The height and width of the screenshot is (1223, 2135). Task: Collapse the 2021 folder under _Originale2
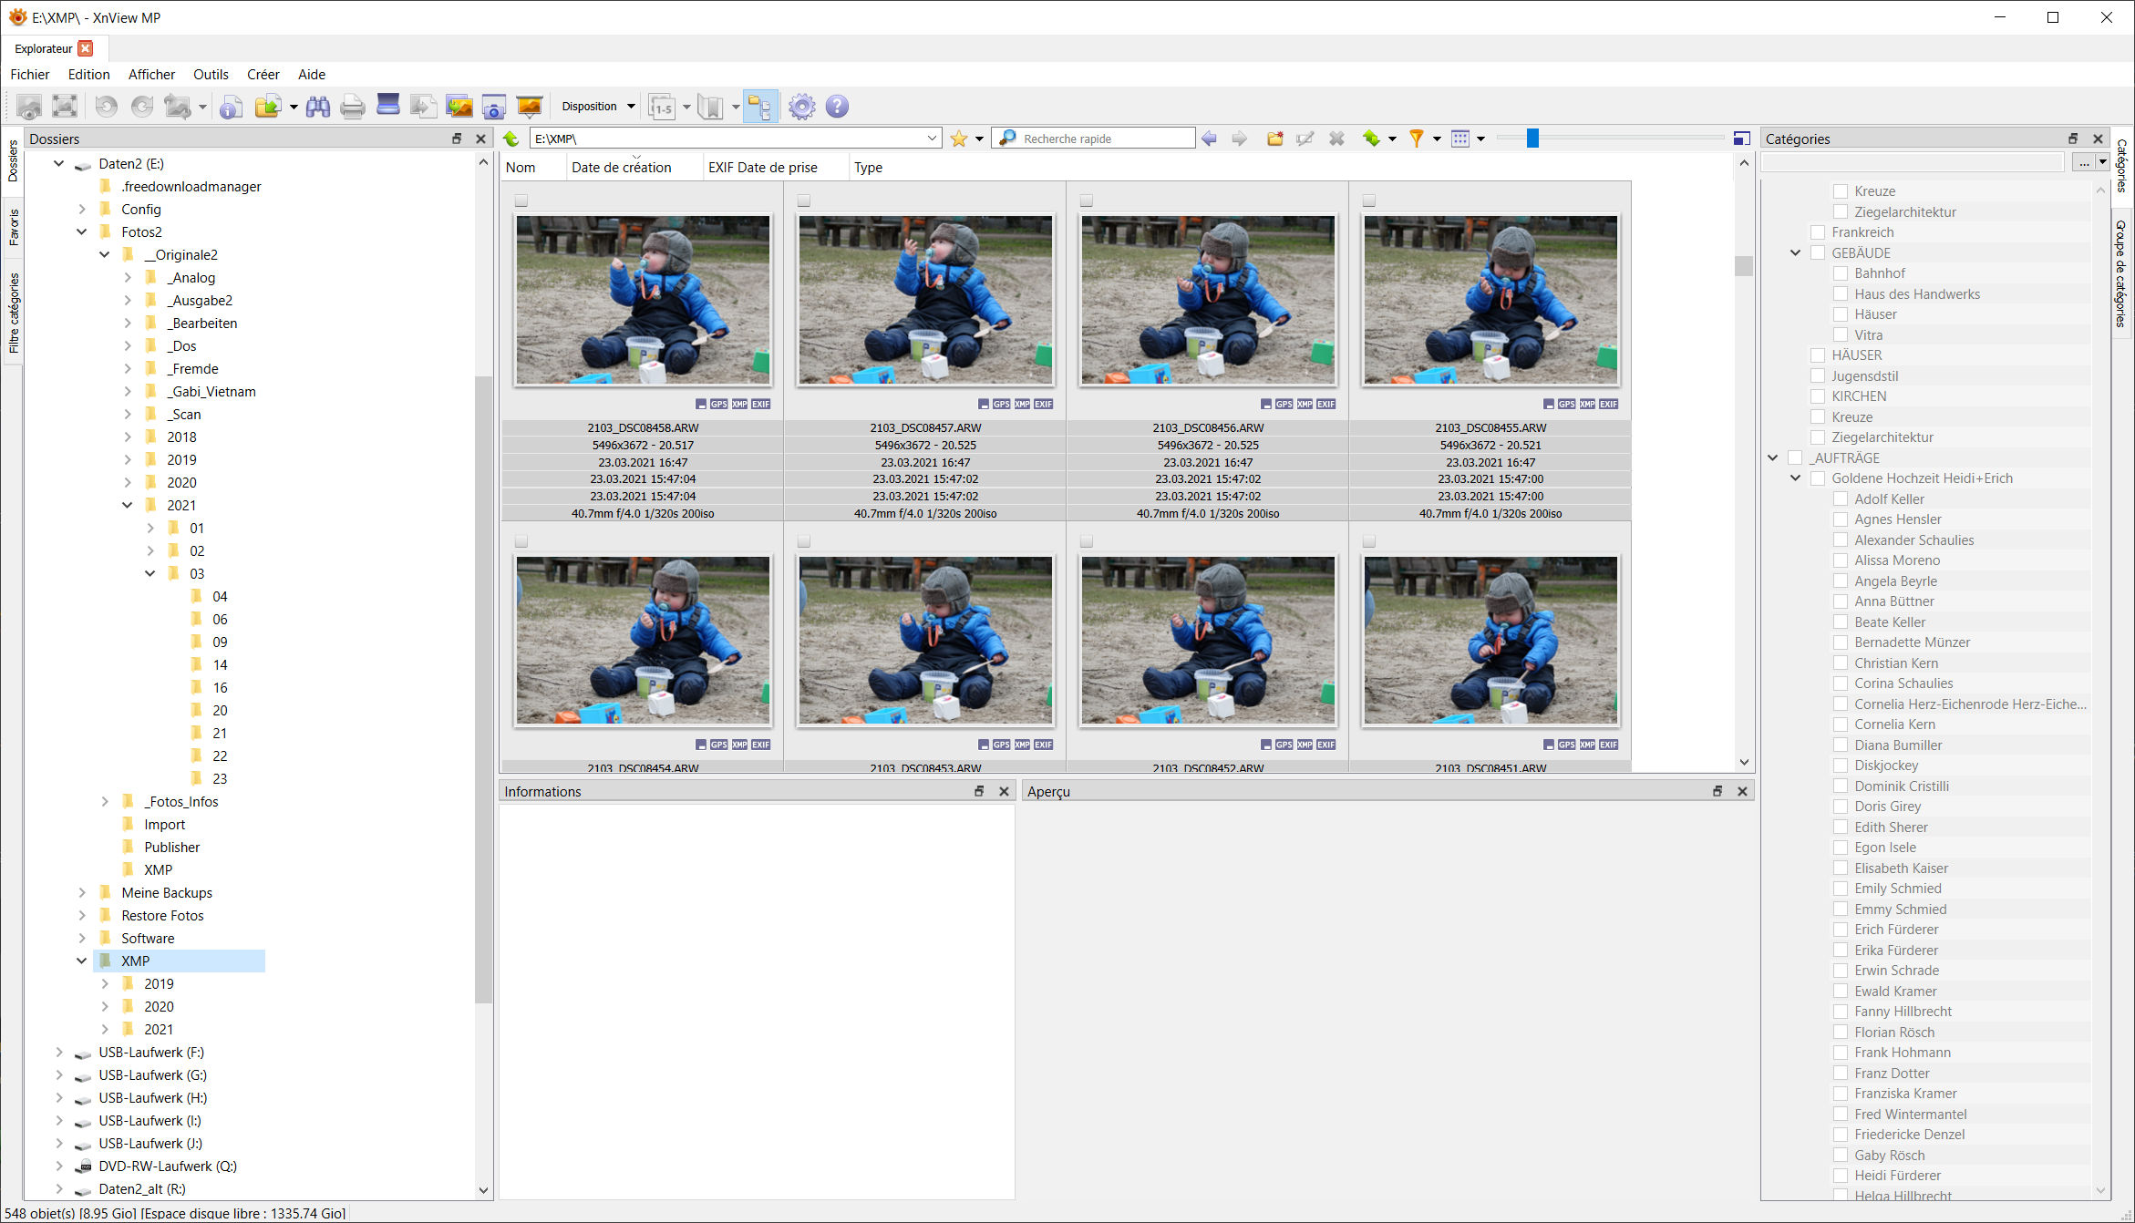click(x=128, y=505)
